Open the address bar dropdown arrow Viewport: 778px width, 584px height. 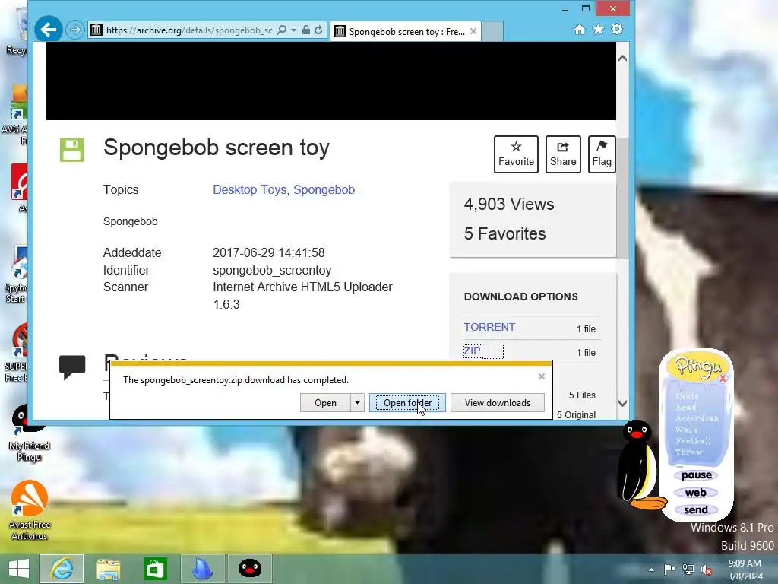pos(294,30)
